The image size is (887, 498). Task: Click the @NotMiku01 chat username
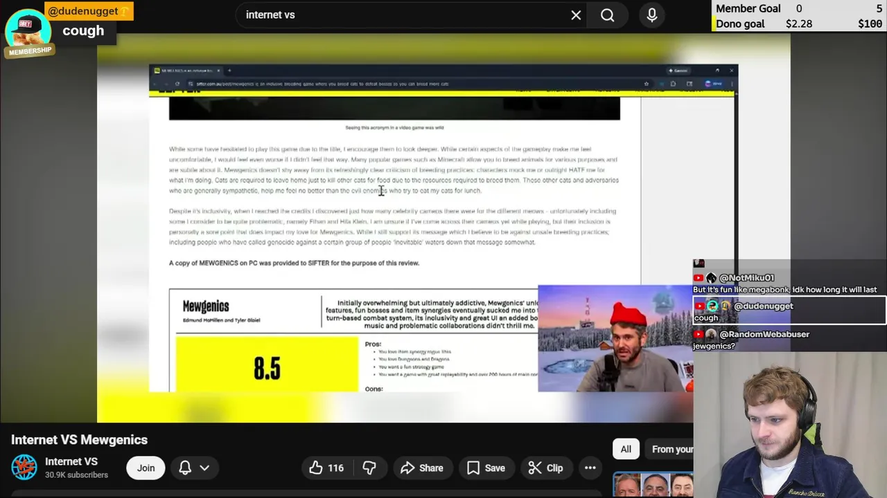[x=746, y=278]
